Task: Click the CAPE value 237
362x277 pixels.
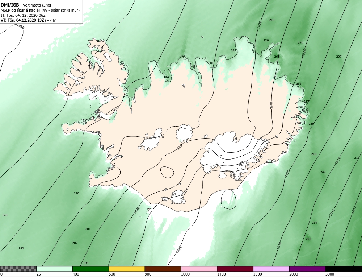Action: click(x=306, y=102)
